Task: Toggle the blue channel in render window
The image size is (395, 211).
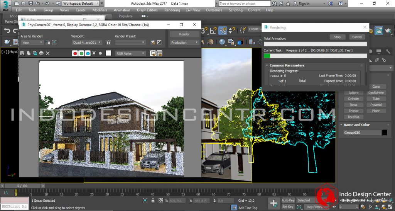Action: [88, 53]
